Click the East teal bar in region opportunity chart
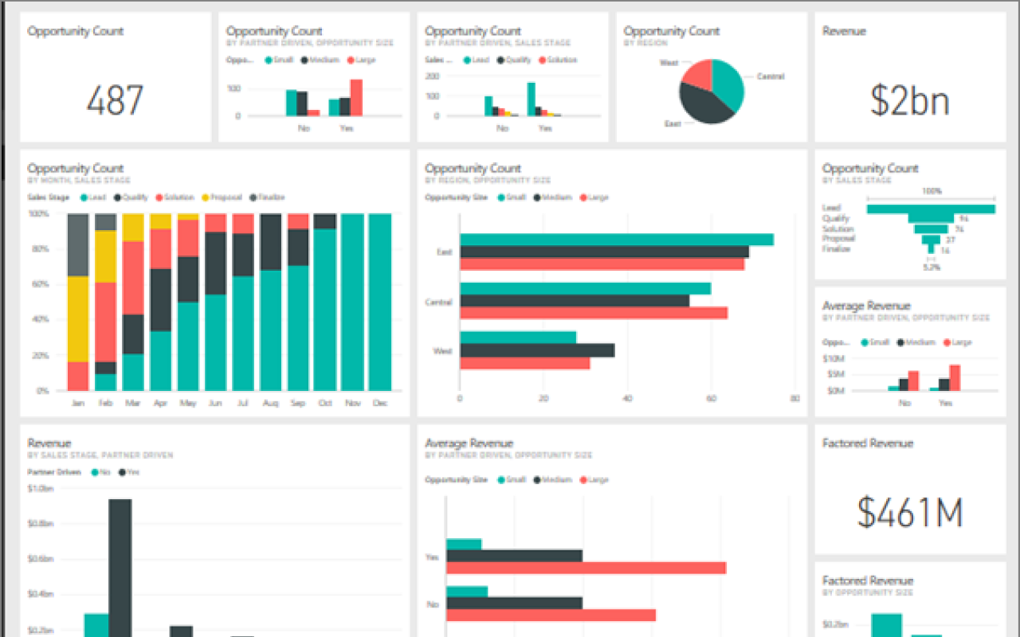Screen dimensions: 1020x637 [x=614, y=236]
